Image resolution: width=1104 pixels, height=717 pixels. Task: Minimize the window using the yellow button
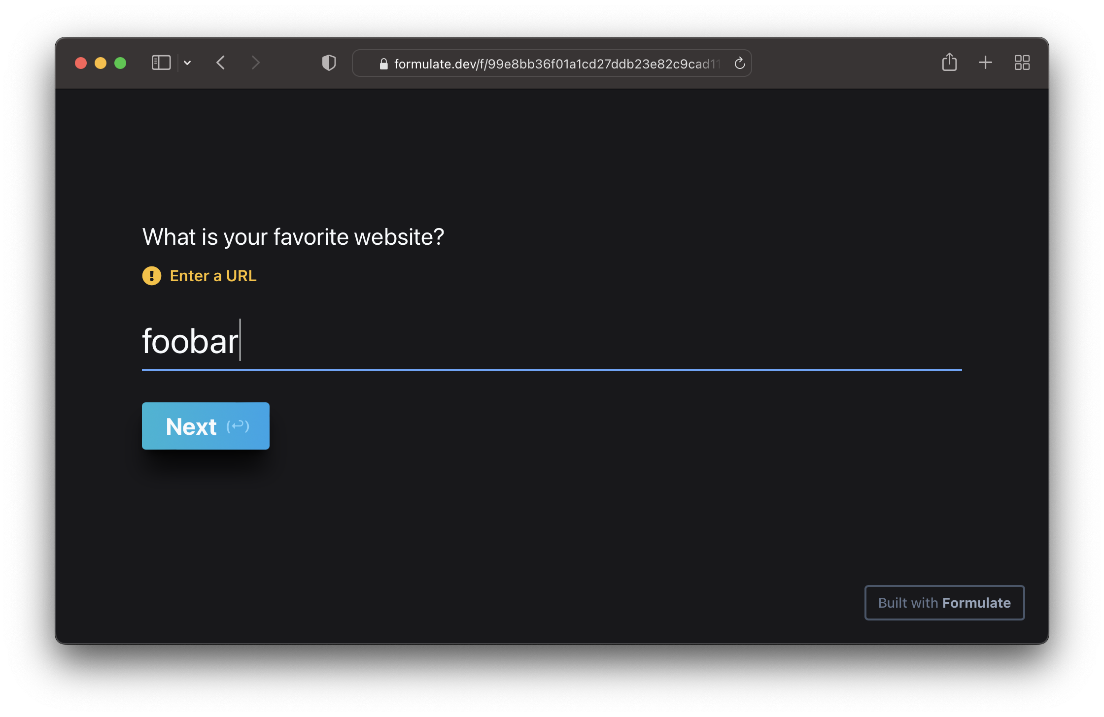click(101, 63)
